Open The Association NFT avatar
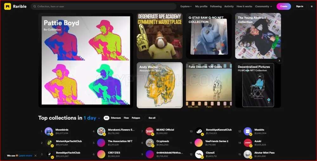The image size is (317, 161). pyautogui.click(x=101, y=143)
